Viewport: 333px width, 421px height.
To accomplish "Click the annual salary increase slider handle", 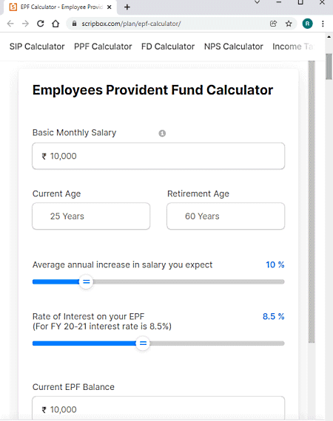I will pos(86,281).
